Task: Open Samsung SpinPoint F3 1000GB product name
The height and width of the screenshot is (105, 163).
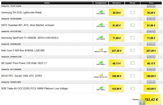Action: coord(30,38)
